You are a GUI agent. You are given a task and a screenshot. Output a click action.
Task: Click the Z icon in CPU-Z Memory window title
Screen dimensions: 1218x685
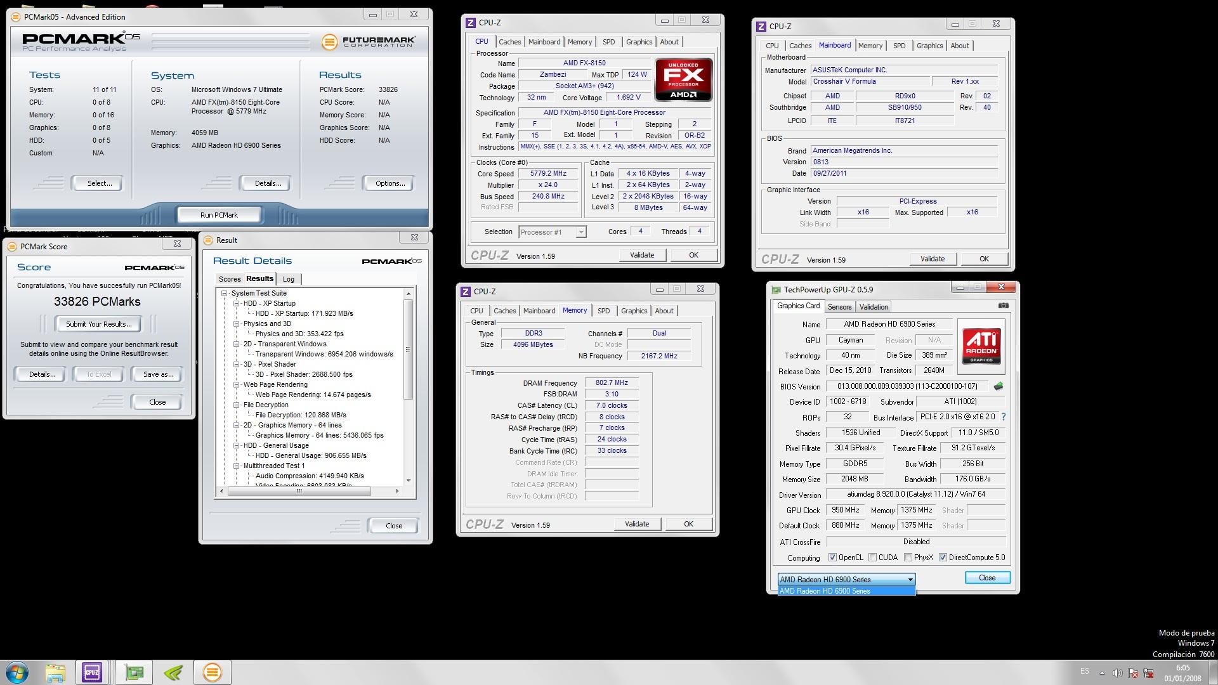(x=466, y=291)
